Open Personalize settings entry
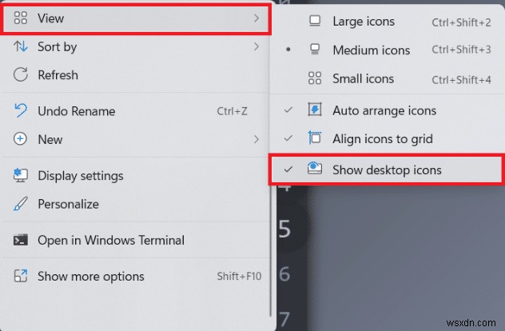505x331 pixels. (x=68, y=204)
